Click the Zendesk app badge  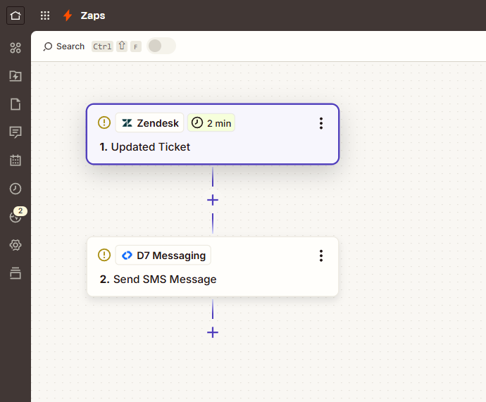tap(150, 123)
